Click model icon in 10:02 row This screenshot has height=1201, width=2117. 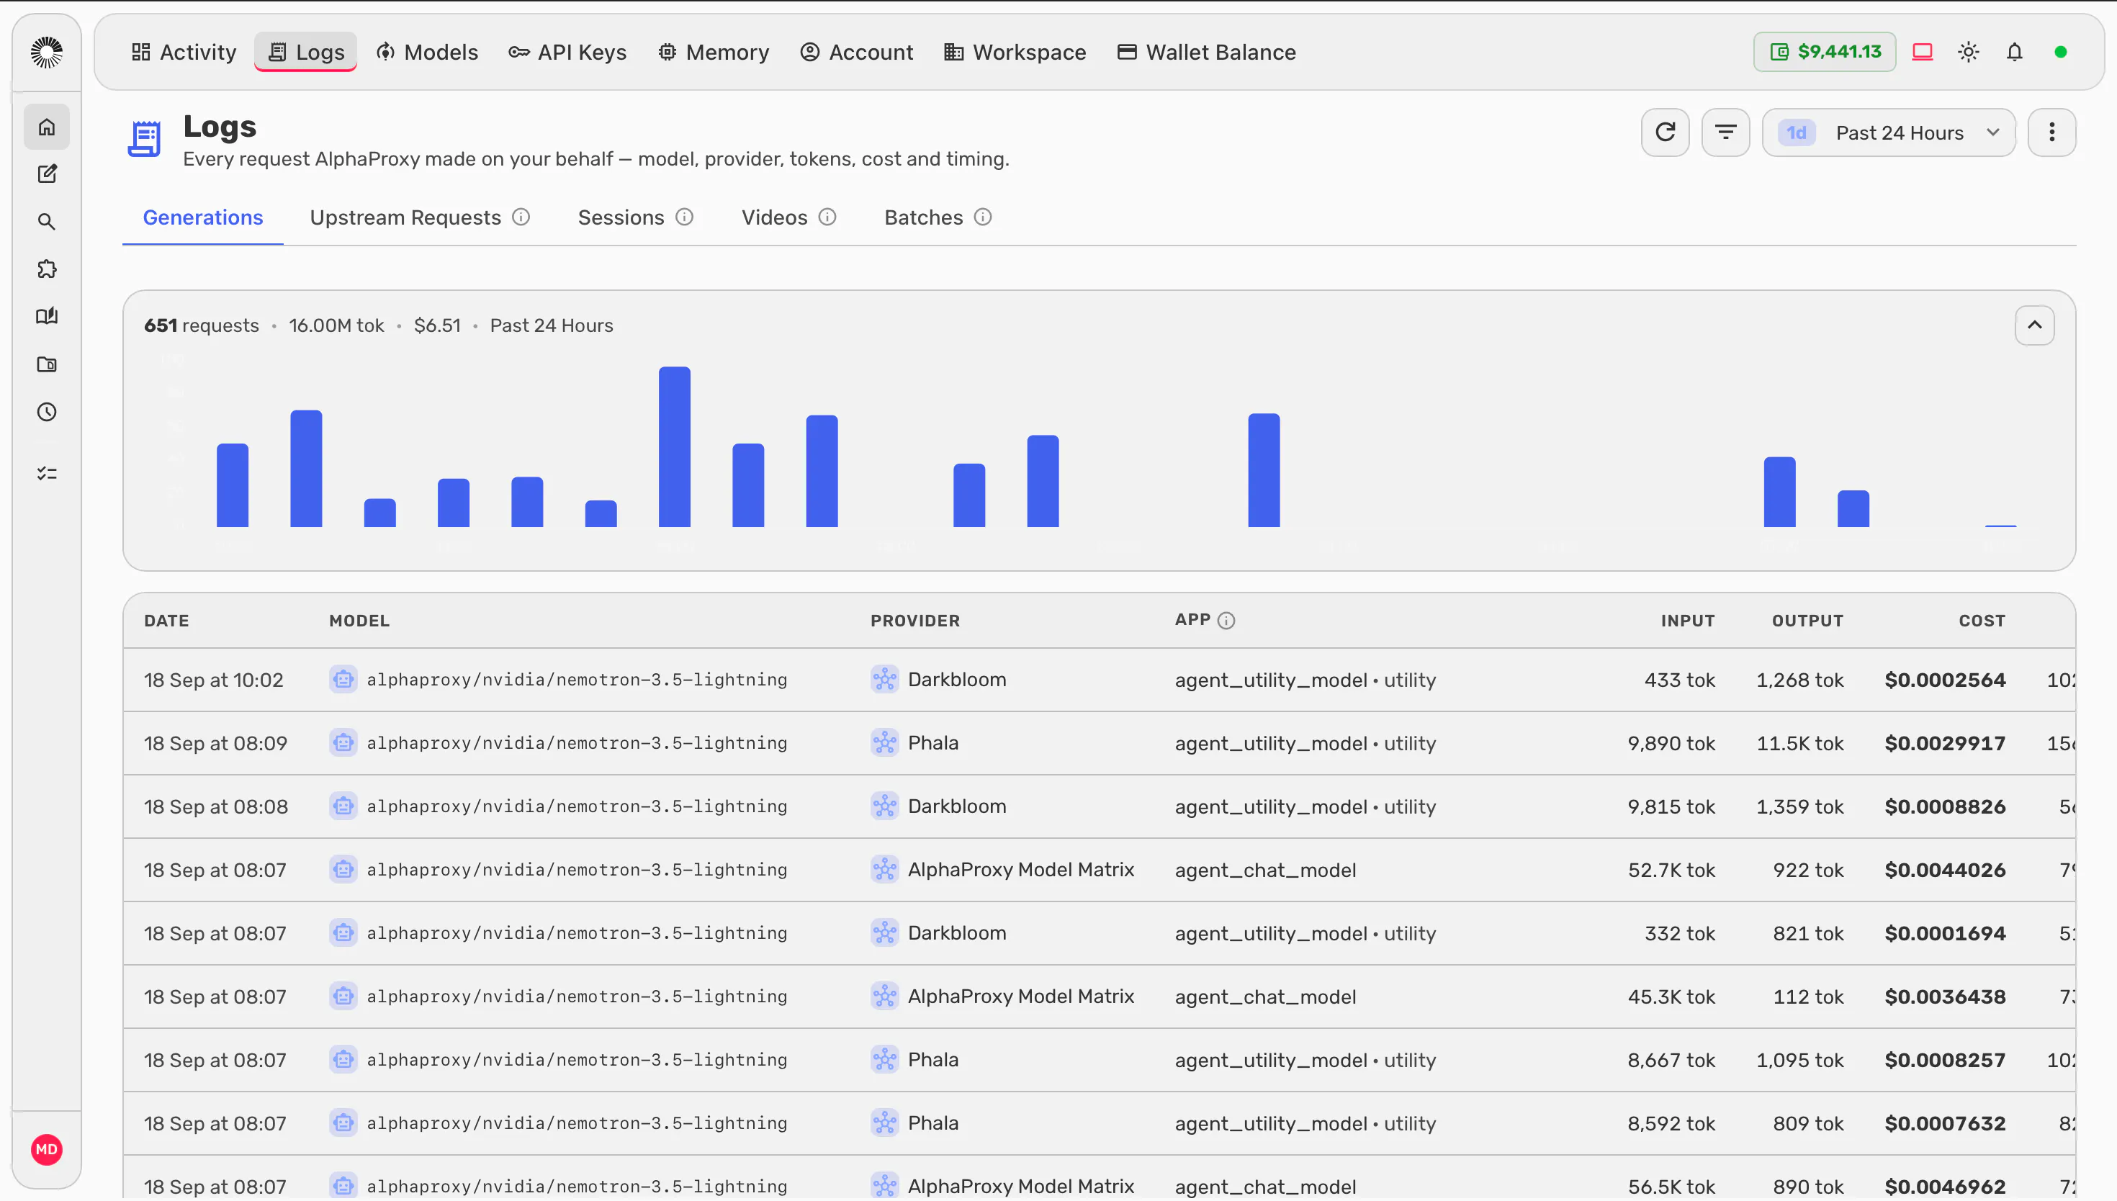coord(343,680)
